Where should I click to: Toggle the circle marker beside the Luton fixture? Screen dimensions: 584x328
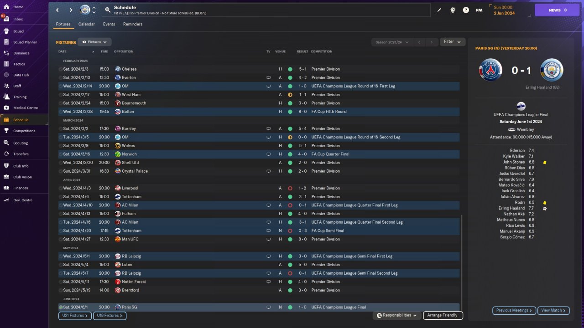[61, 265]
